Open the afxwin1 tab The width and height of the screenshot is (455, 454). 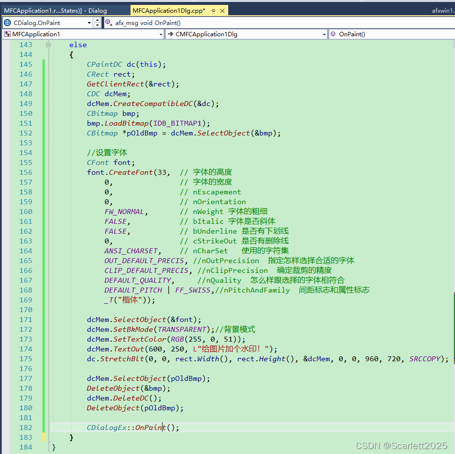click(x=443, y=11)
